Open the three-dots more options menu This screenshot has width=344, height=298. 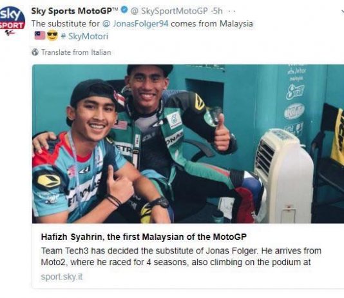coord(232,12)
